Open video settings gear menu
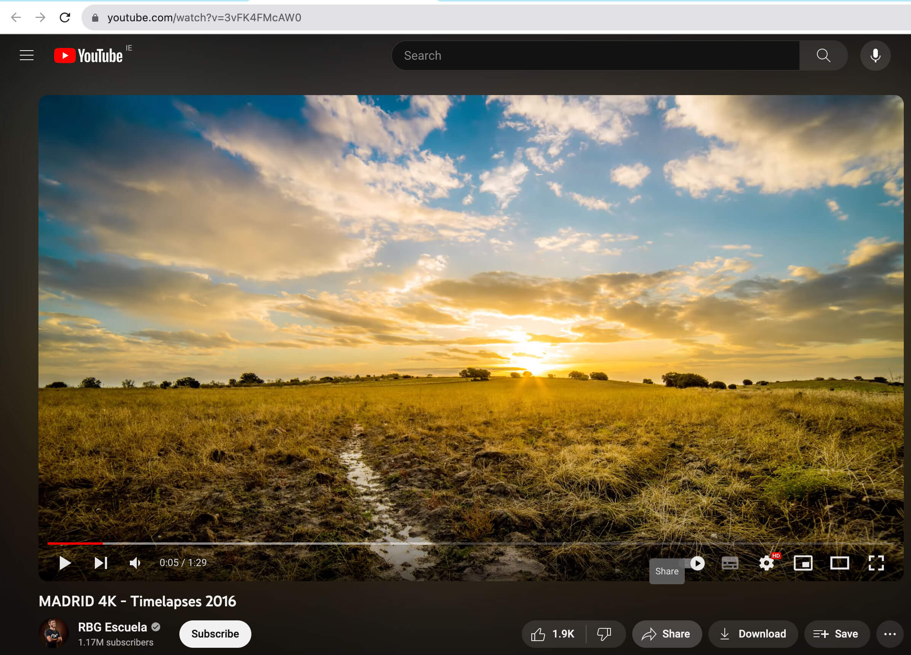The image size is (911, 655). [x=766, y=563]
